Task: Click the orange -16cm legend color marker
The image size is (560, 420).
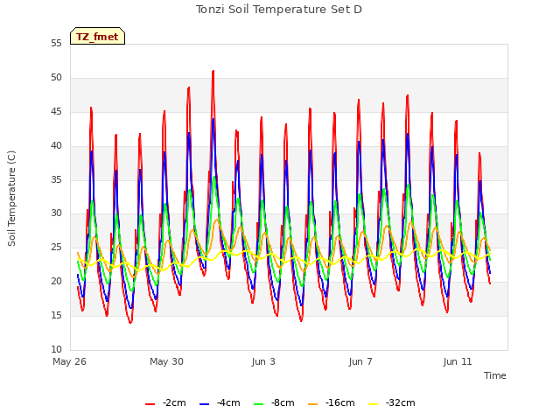Action: 313,404
